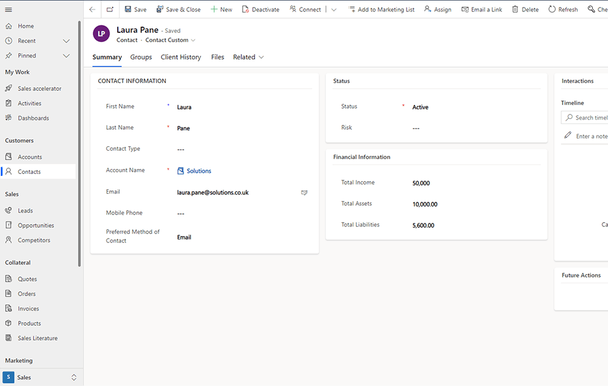The width and height of the screenshot is (608, 386).
Task: Click the Delete trash icon
Action: coord(516,9)
